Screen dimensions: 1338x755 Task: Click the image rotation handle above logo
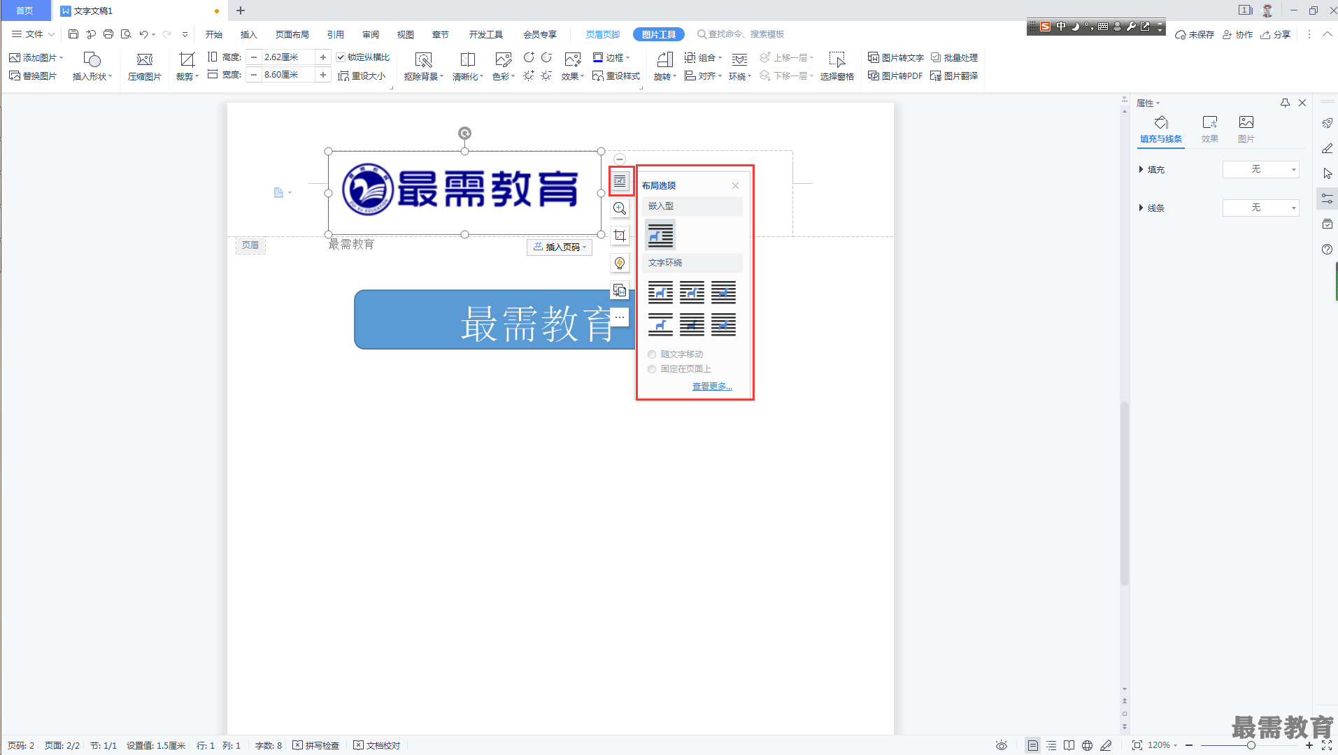464,133
